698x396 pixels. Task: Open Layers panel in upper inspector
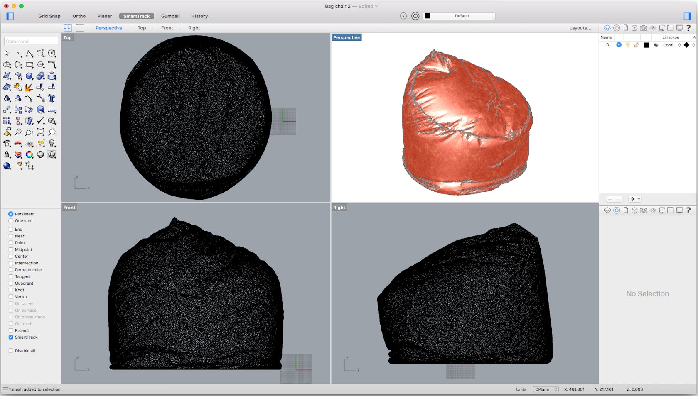[607, 28]
